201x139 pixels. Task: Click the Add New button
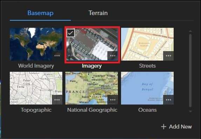[x=176, y=127]
